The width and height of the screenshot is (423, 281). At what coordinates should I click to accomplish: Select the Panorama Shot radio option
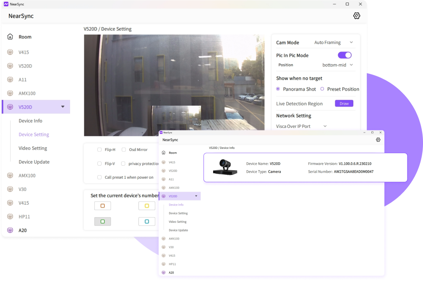[278, 89]
